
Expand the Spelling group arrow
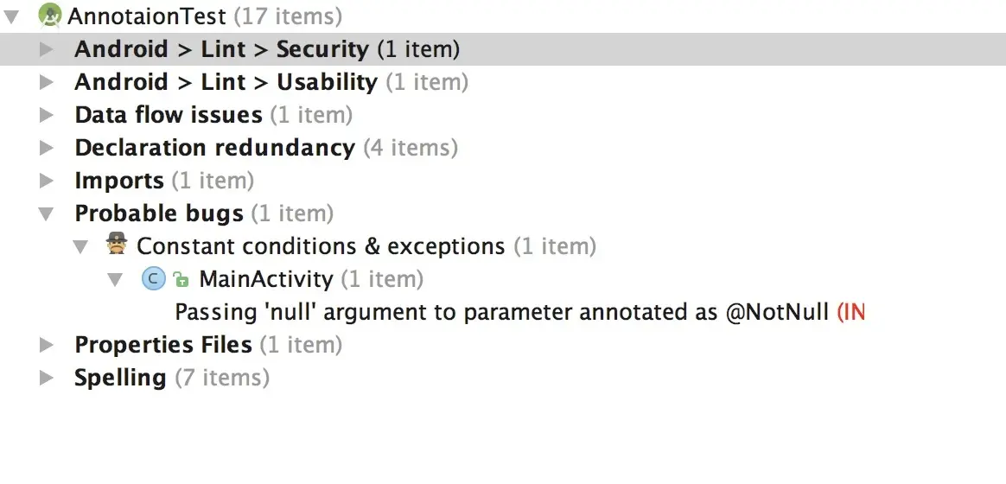click(47, 378)
